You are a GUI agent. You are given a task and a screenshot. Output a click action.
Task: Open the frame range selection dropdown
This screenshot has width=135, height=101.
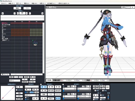pyautogui.click(x=15, y=81)
